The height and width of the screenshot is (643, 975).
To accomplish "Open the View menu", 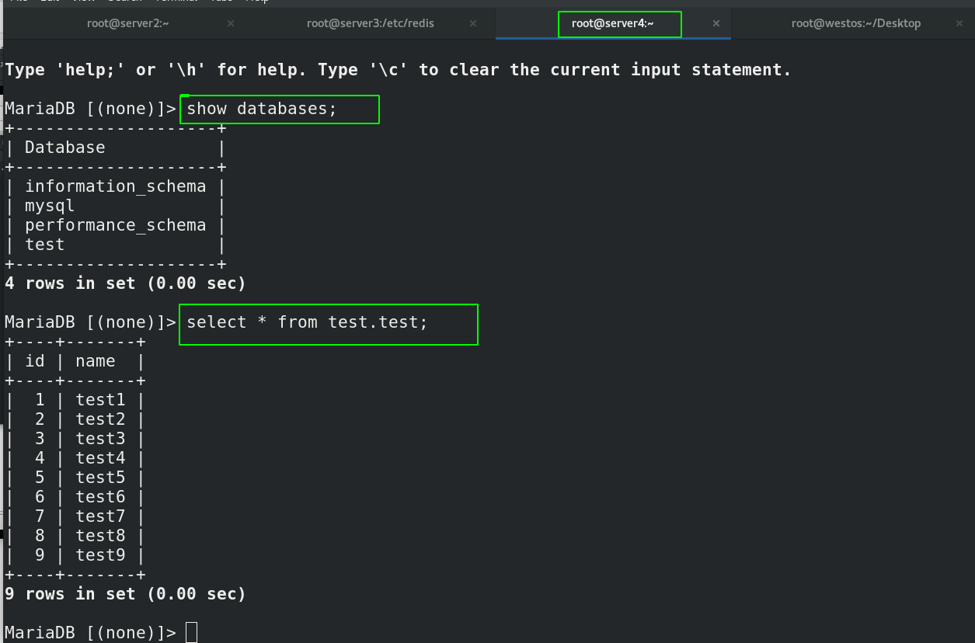I will coord(82,2).
